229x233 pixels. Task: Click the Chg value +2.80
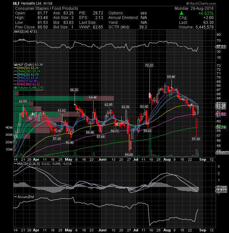point(208,18)
